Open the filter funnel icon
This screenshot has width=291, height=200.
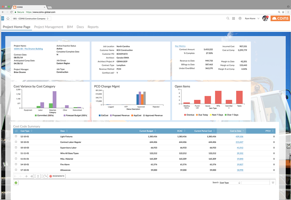point(273,183)
